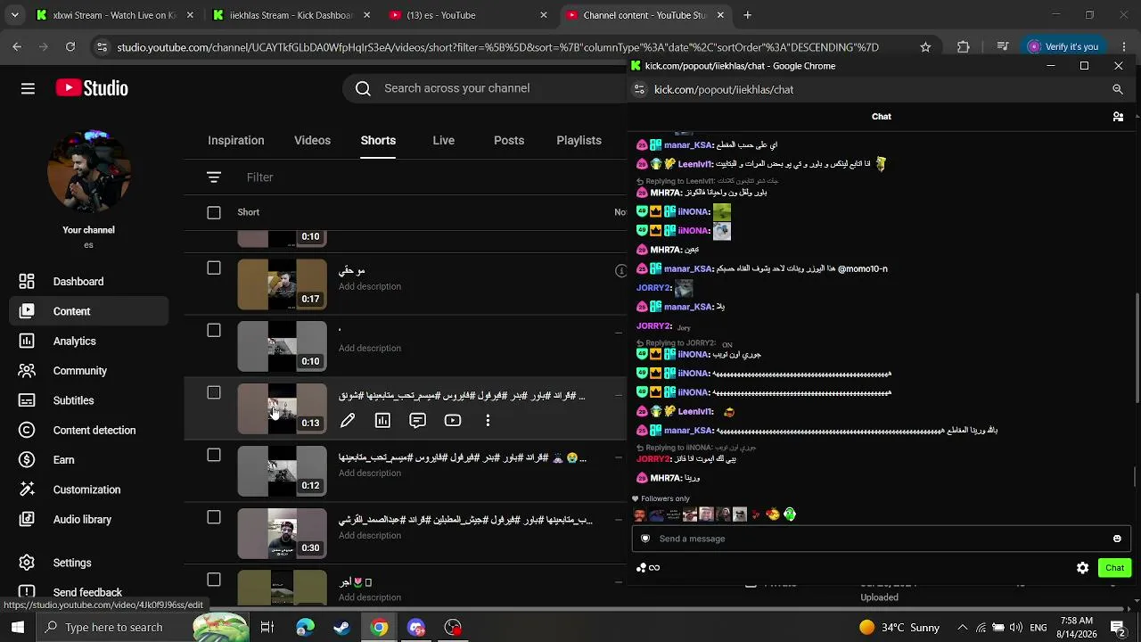Switch to the Inspiration tab
The height and width of the screenshot is (642, 1141).
point(236,140)
